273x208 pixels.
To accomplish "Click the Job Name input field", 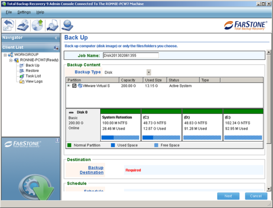I will pos(131,55).
